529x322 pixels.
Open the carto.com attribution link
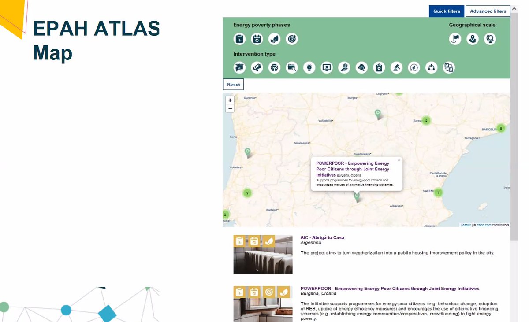[x=484, y=225]
